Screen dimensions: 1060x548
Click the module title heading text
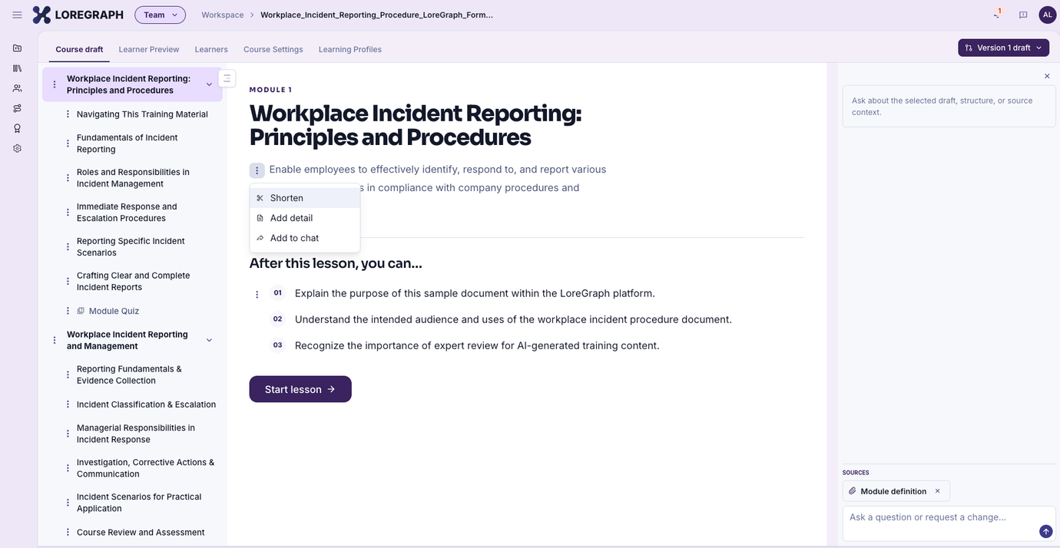pyautogui.click(x=416, y=124)
